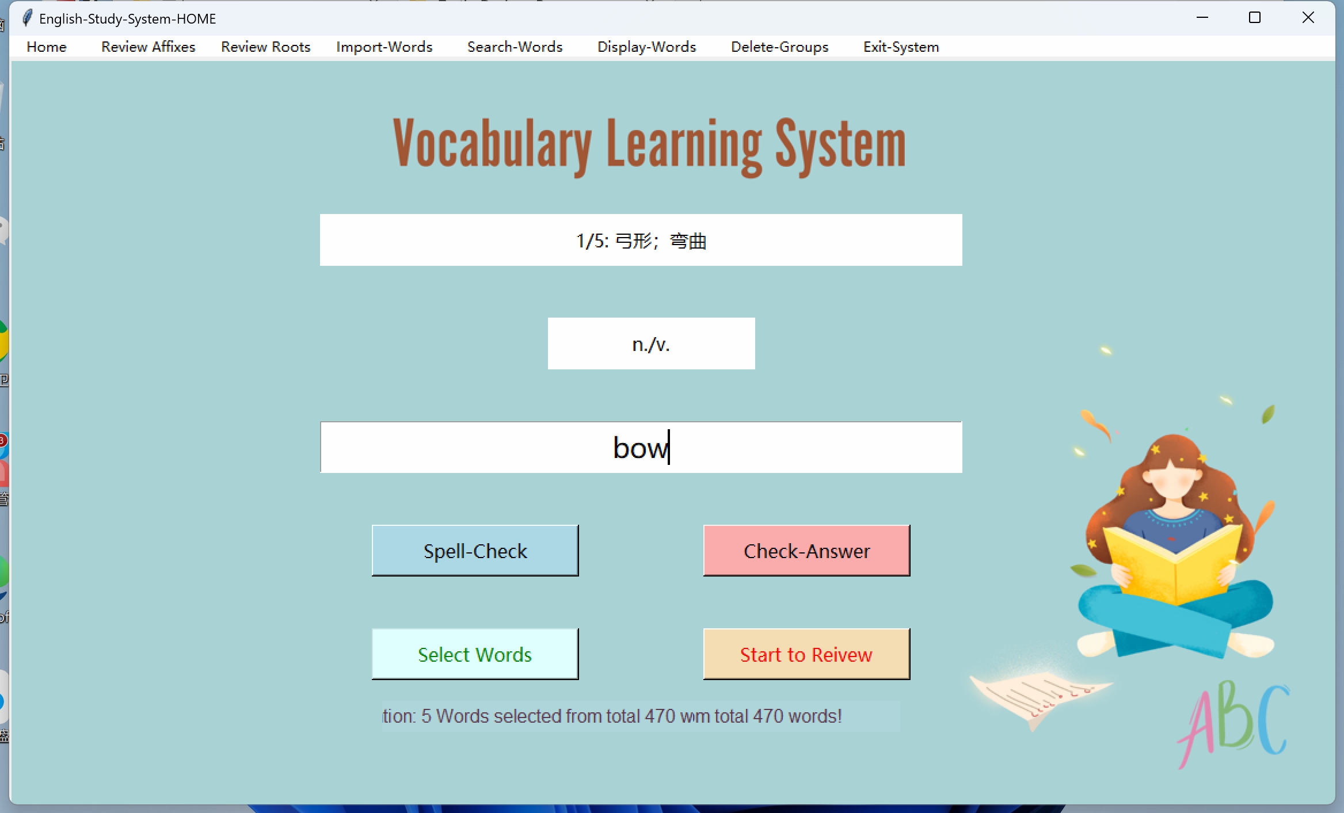Image resolution: width=1344 pixels, height=813 pixels.
Task: Expand the application title bar menu
Action: [x=25, y=18]
